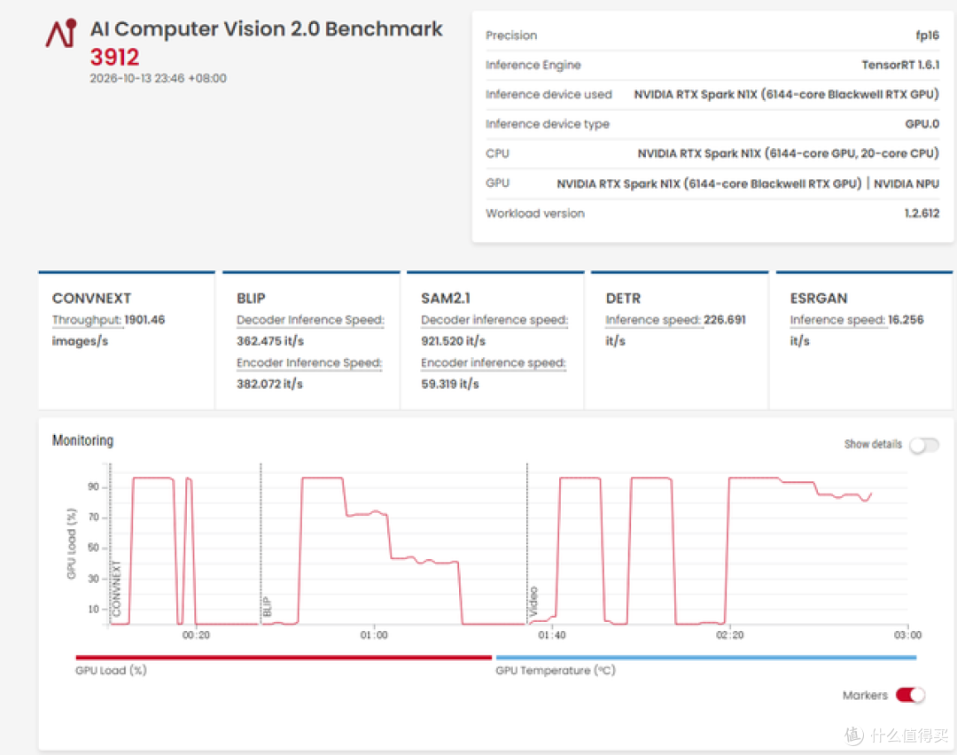Click the DETR Inference speed label
This screenshot has width=957, height=755.
pos(652,320)
